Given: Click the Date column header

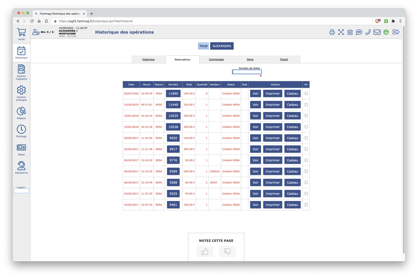Looking at the screenshot, I should pos(131,85).
